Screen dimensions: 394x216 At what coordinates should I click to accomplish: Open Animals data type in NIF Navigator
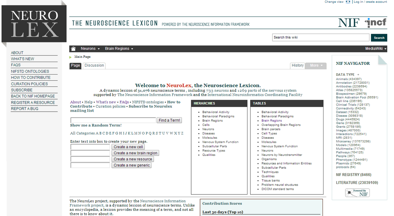tap(349, 79)
